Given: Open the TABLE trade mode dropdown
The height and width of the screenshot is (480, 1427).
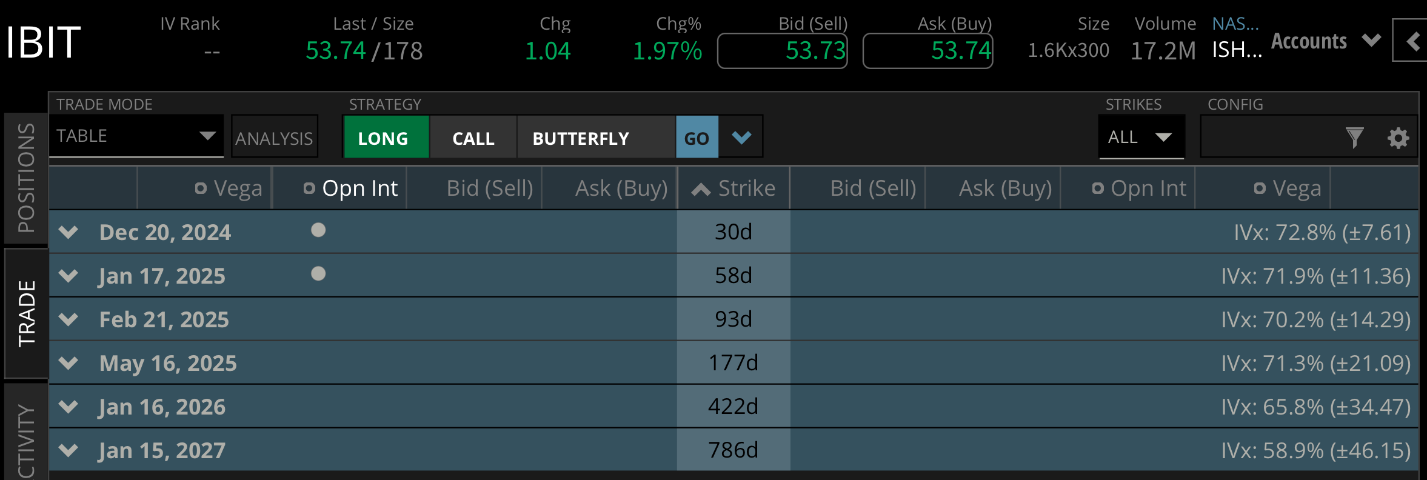Looking at the screenshot, I should coord(136,136).
